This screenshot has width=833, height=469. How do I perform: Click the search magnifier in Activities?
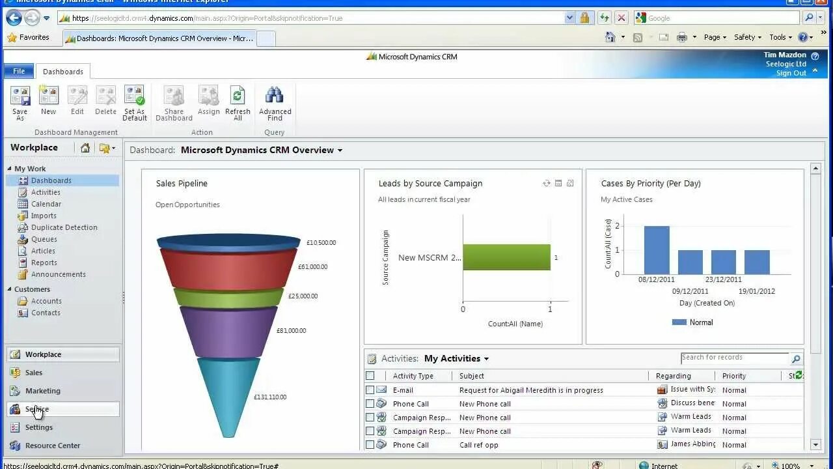pos(796,359)
